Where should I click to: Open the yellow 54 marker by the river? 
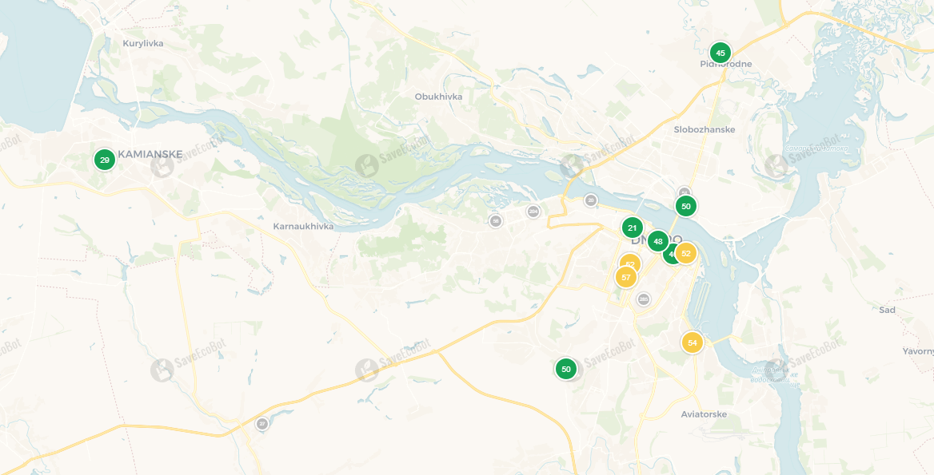[x=693, y=343]
